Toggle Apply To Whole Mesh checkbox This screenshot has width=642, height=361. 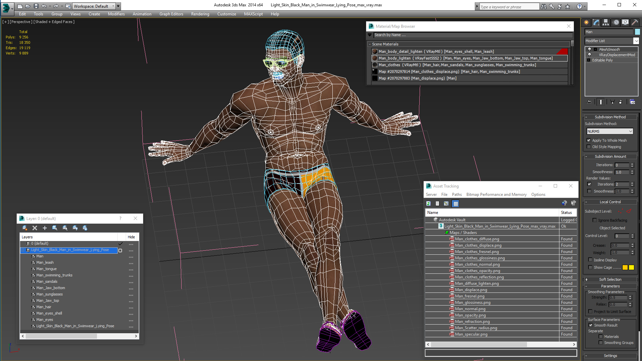pos(589,140)
